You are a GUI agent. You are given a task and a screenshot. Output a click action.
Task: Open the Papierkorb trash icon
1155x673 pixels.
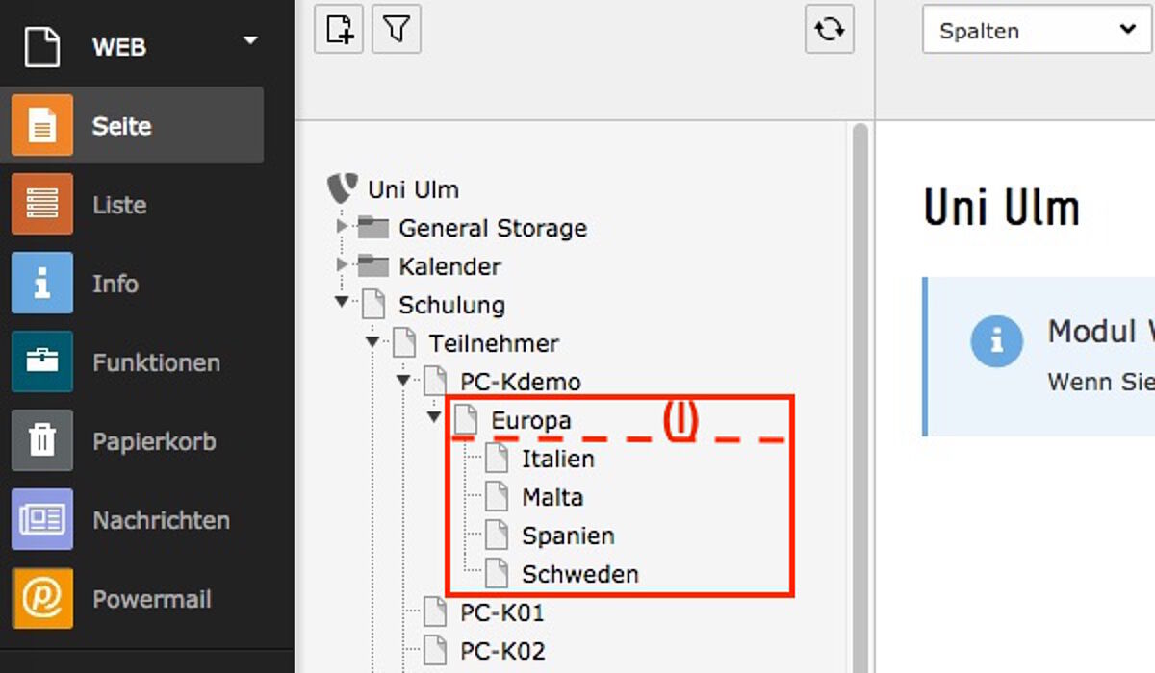(x=42, y=440)
